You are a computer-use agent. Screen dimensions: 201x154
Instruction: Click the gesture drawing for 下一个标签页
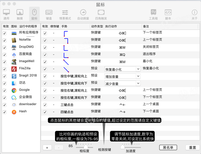pos(66,34)
